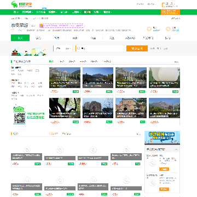This screenshot has height=197, width=197.
Task: Open the carved stone with red character thumbnail
Action: coord(98,108)
